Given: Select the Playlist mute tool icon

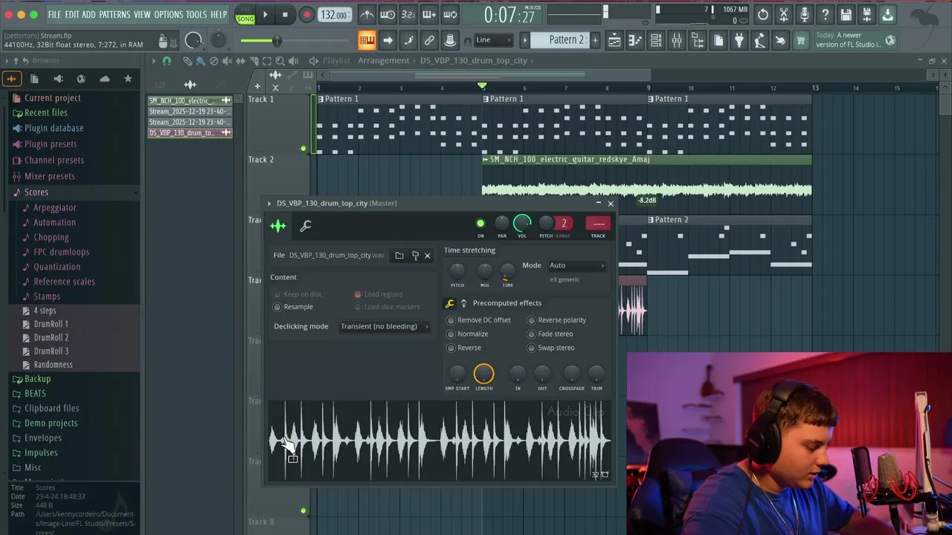Looking at the screenshot, I should tap(227, 61).
